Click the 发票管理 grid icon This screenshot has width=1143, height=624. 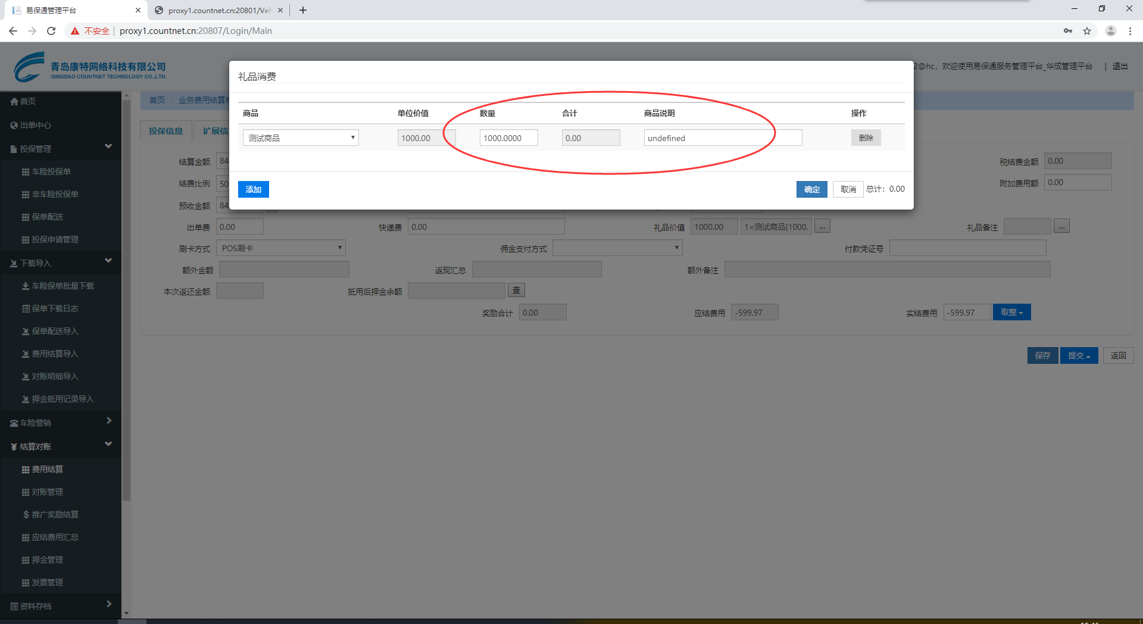click(26, 582)
